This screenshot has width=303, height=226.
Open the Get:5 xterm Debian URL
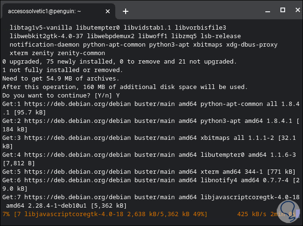point(80,171)
